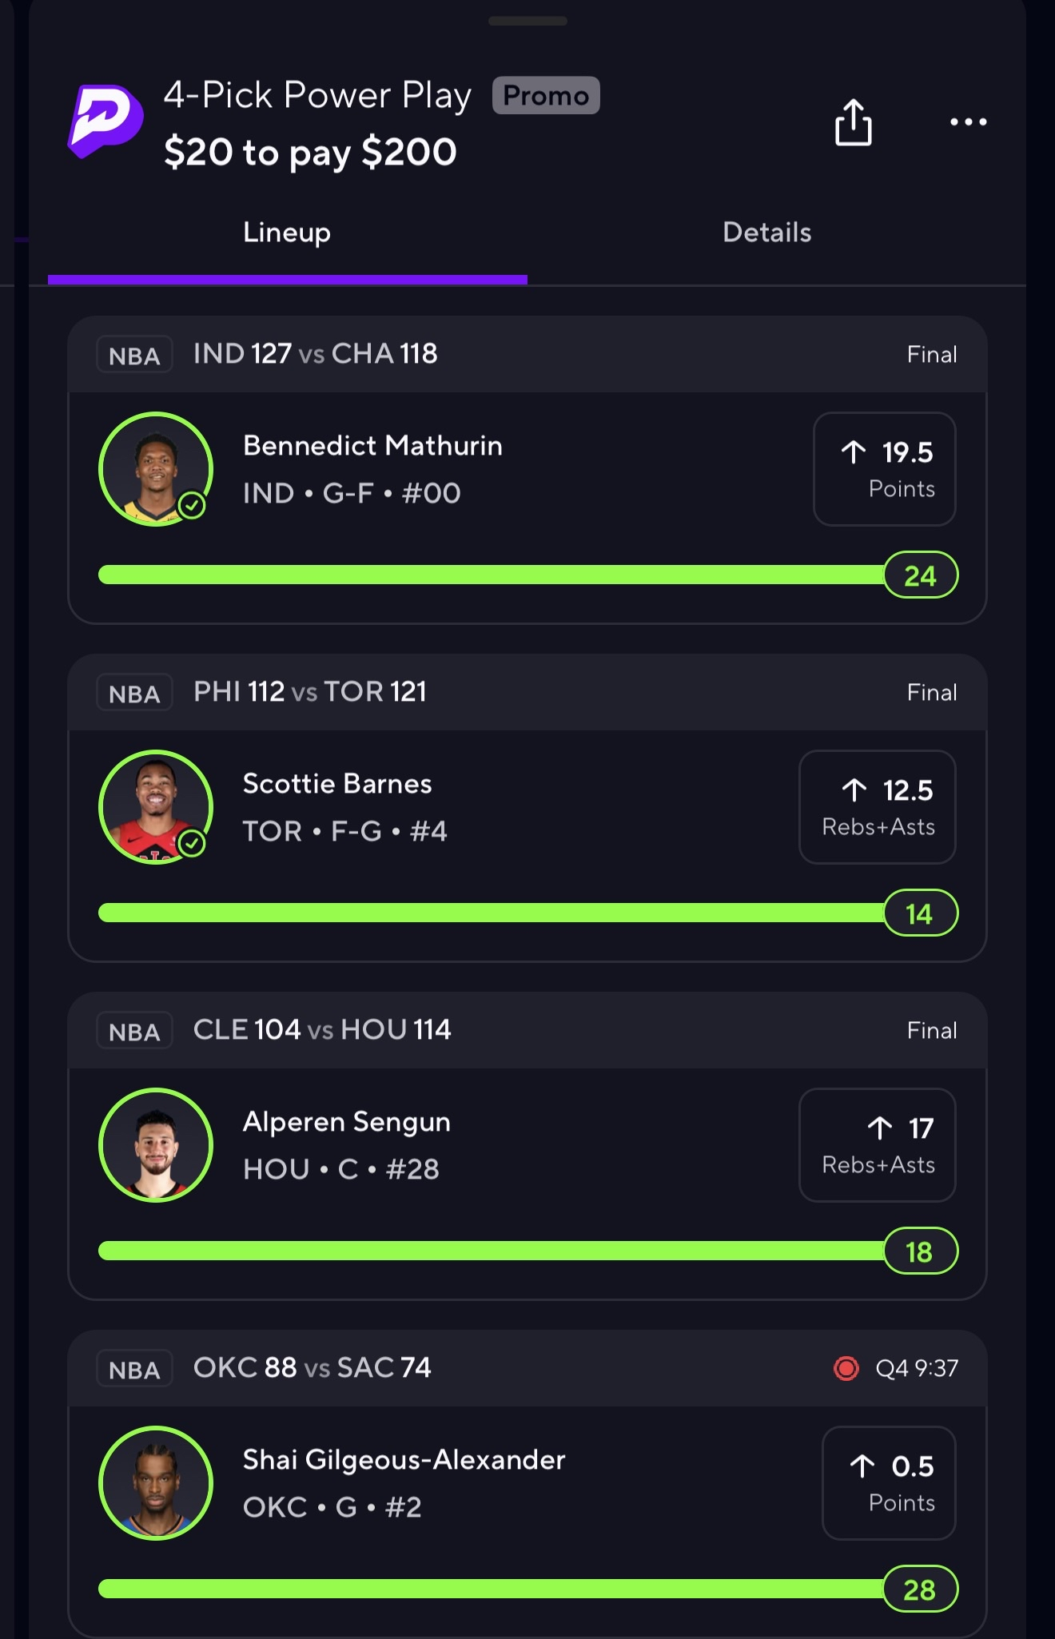Tap the drag handle at the sheet top
The width and height of the screenshot is (1055, 1639).
[527, 22]
